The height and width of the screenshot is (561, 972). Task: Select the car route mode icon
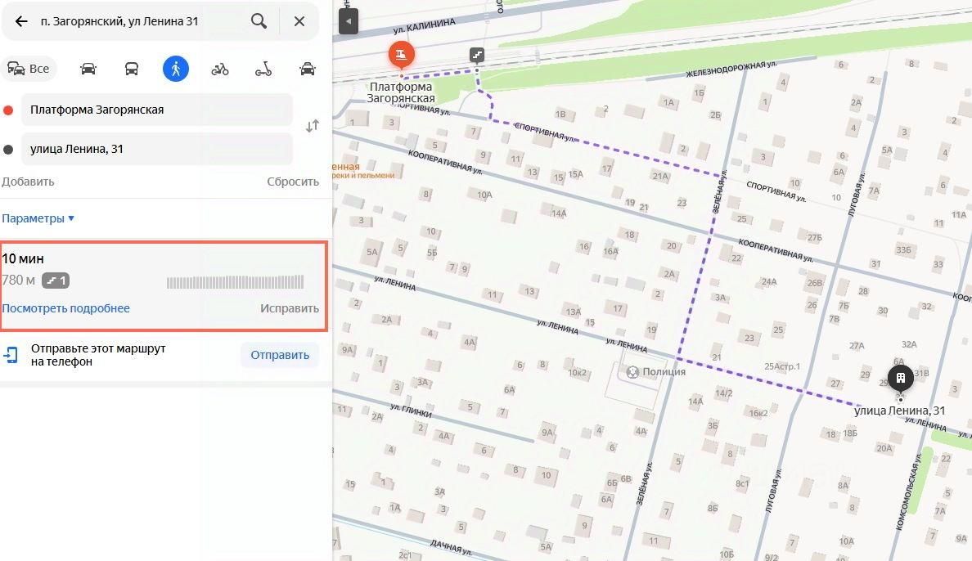pos(88,68)
